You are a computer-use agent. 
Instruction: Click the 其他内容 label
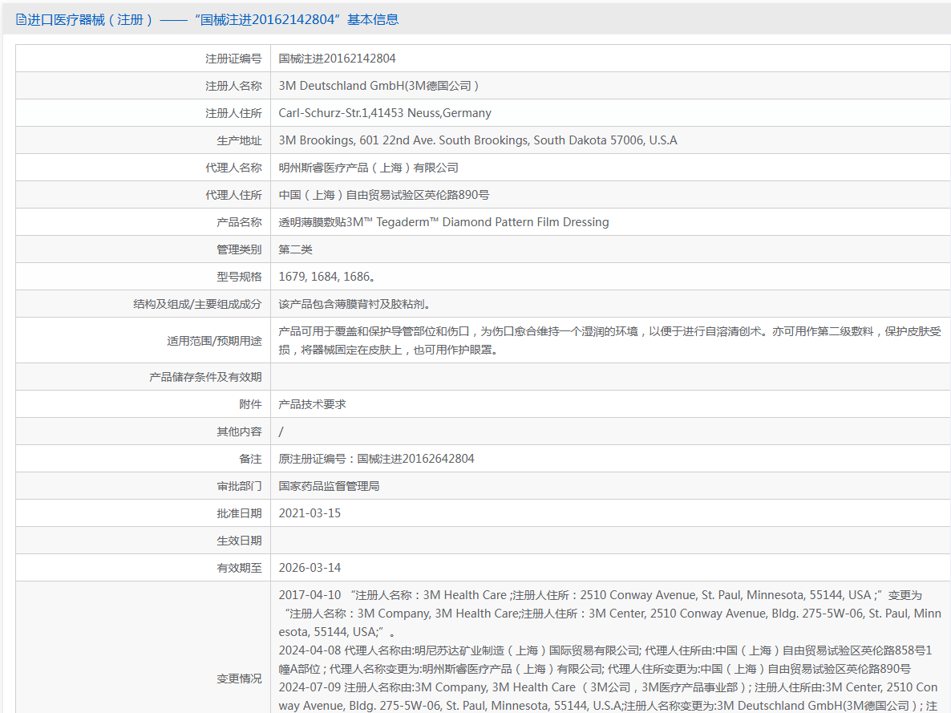coord(239,432)
